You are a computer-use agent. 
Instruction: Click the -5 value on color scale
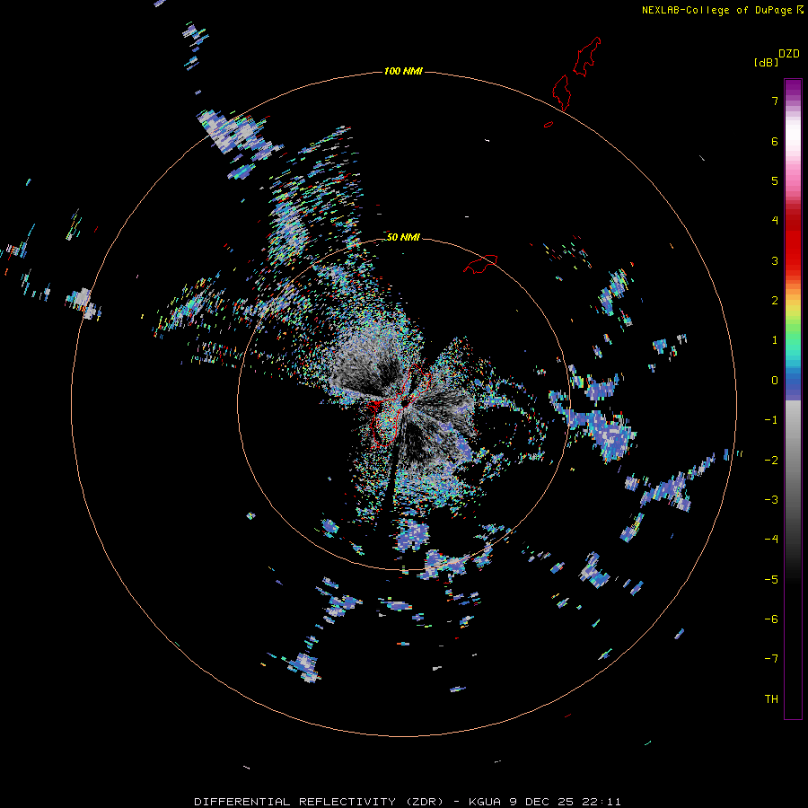pos(771,580)
